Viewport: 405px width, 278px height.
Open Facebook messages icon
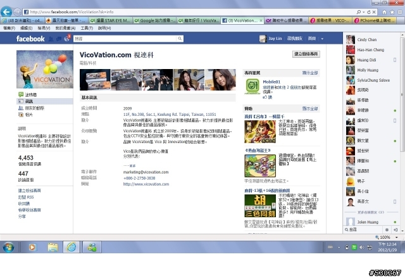[59, 39]
